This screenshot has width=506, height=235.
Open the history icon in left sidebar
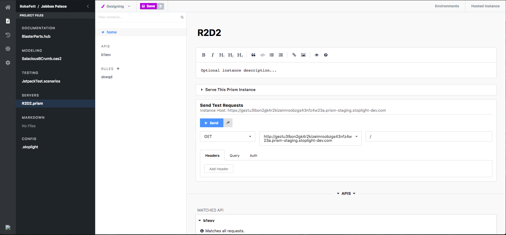point(8,35)
